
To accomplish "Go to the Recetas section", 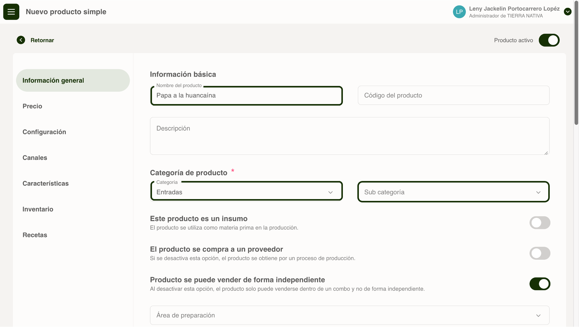I will pyautogui.click(x=35, y=235).
